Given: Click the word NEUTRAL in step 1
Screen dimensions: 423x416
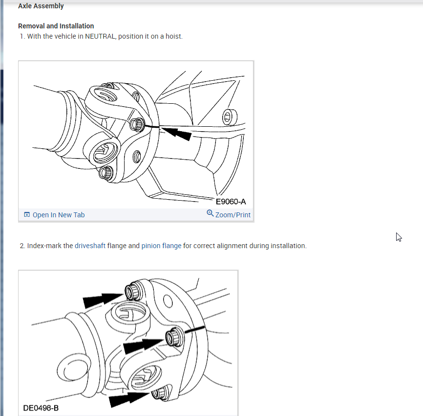Looking at the screenshot, I should pyautogui.click(x=100, y=36).
